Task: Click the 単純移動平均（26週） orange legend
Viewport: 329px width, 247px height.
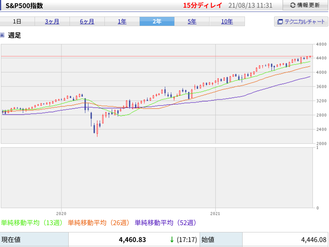Action: tap(99, 223)
